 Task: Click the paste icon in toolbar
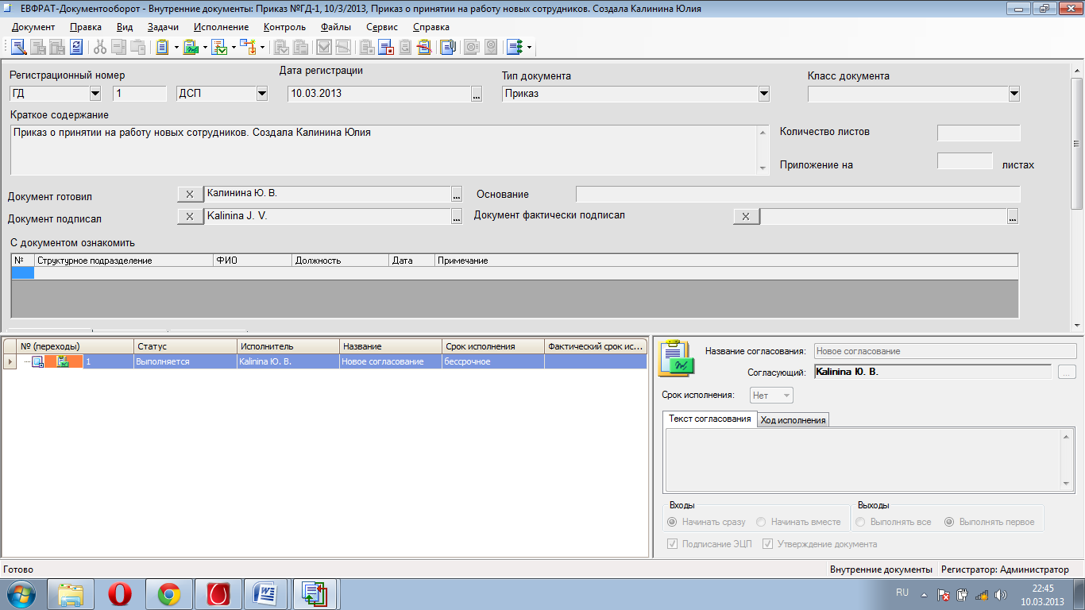click(x=138, y=47)
